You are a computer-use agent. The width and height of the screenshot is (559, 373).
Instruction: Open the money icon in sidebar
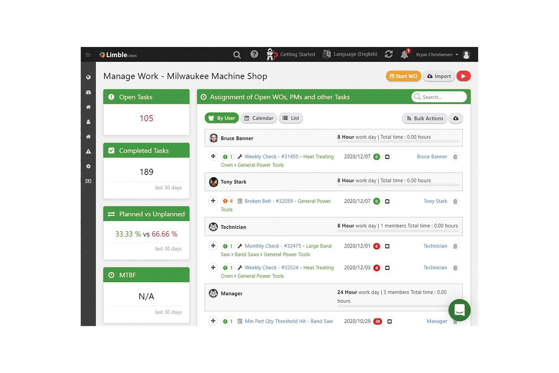(88, 181)
